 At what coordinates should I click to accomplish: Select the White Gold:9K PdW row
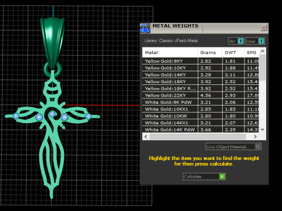click(x=201, y=102)
